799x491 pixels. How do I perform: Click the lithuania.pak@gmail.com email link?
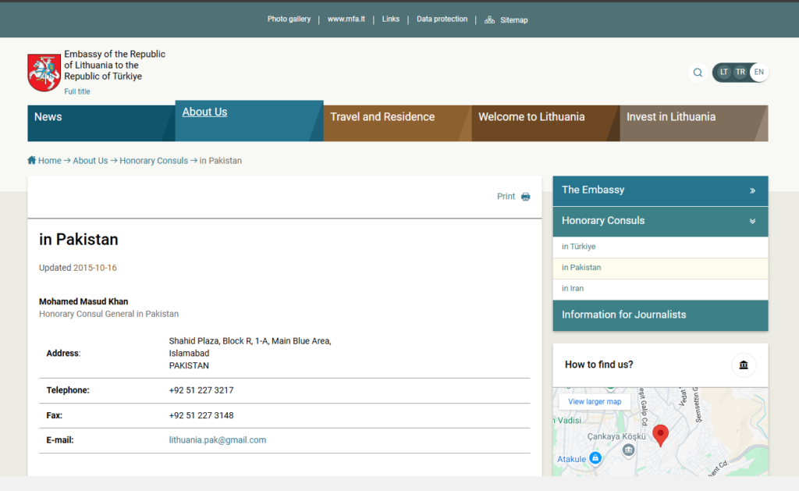pos(218,440)
